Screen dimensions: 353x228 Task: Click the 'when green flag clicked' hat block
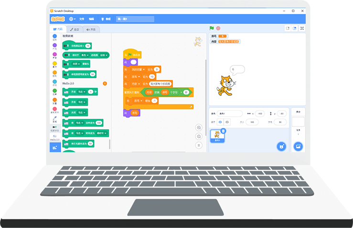[x=132, y=54]
